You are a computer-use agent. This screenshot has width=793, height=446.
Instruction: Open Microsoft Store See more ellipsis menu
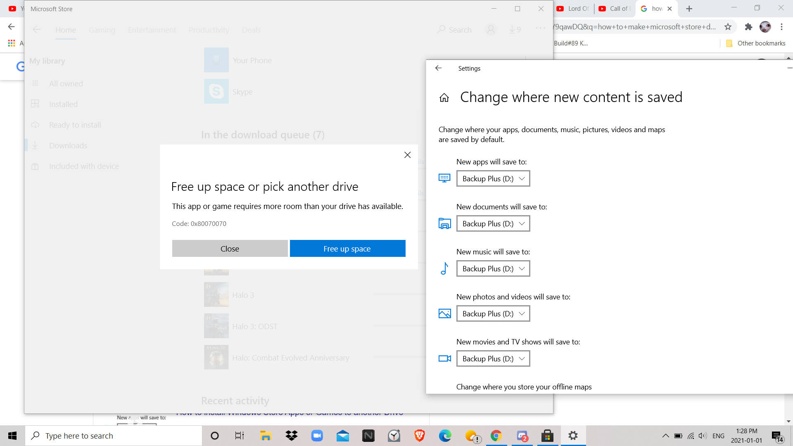(x=540, y=28)
